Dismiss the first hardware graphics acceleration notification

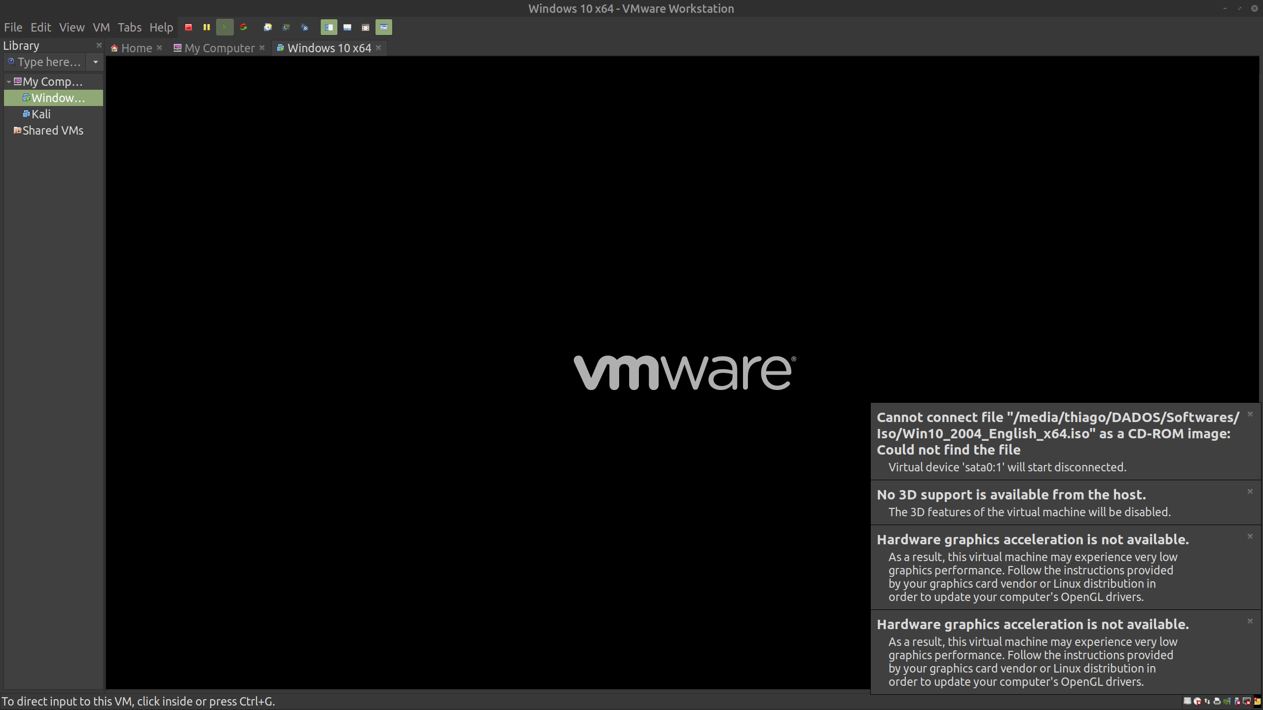(x=1250, y=536)
